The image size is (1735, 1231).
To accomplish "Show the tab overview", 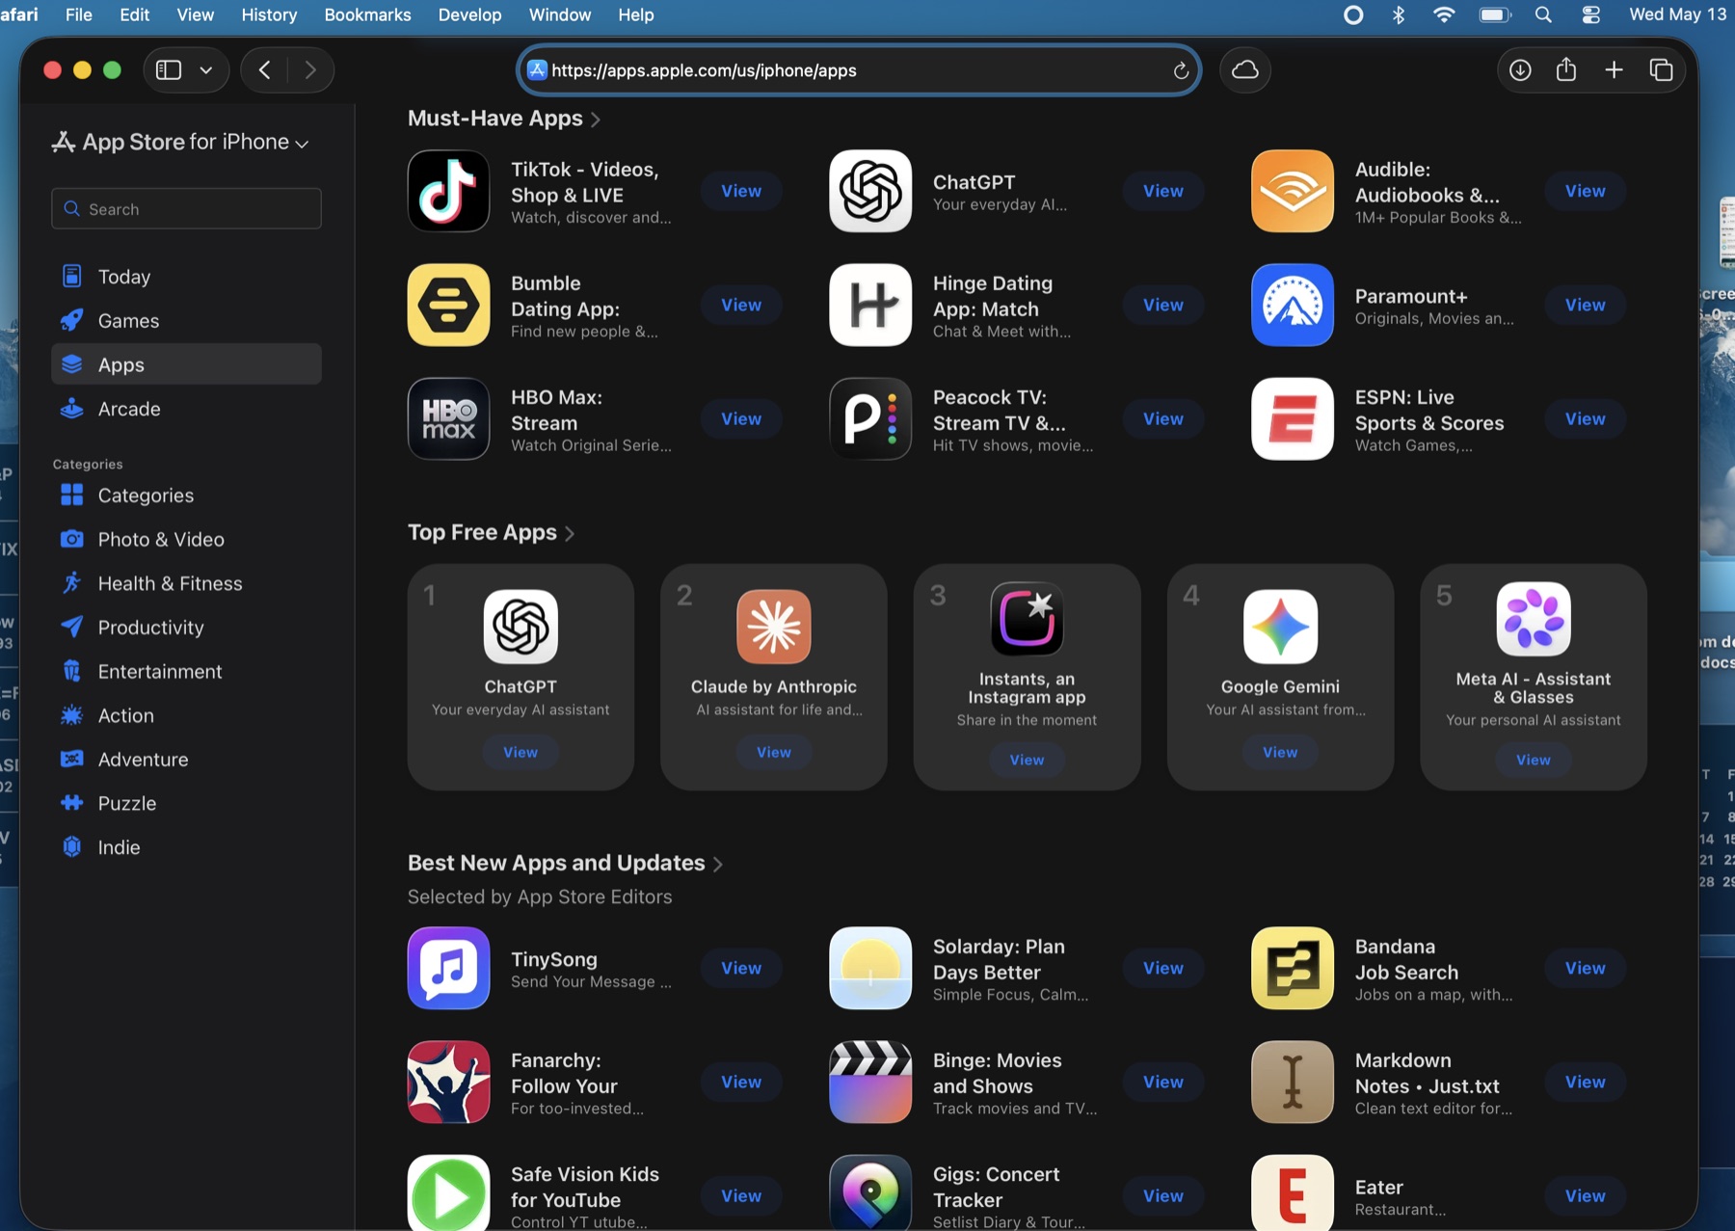I will coord(1661,70).
